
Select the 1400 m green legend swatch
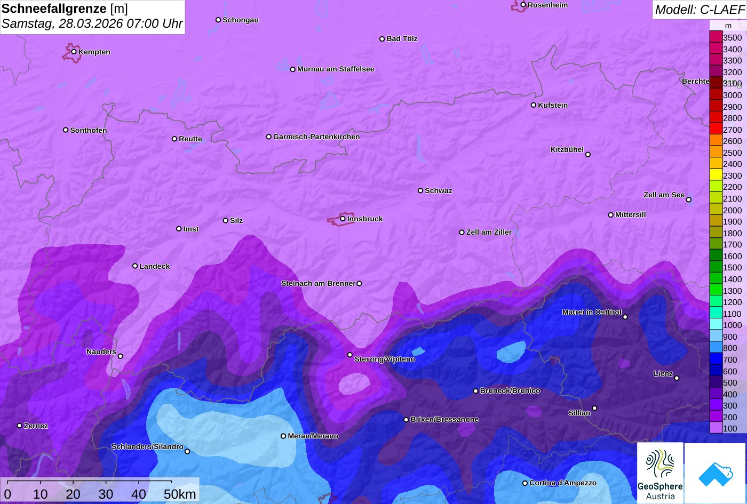(x=716, y=278)
